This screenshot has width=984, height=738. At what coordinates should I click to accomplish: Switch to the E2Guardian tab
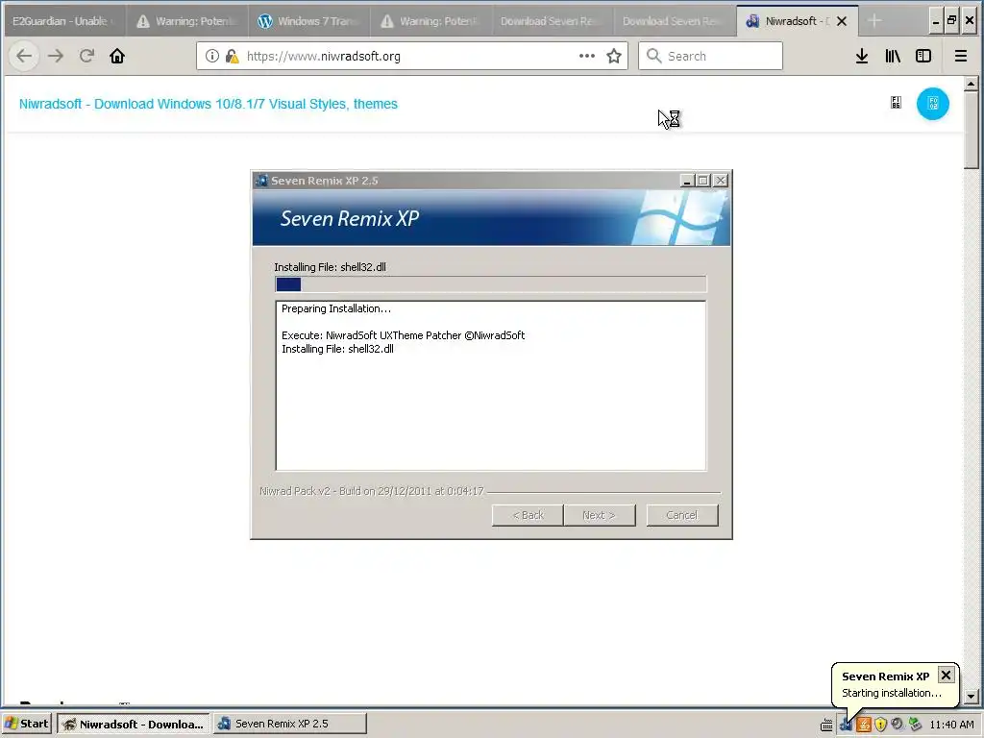63,21
